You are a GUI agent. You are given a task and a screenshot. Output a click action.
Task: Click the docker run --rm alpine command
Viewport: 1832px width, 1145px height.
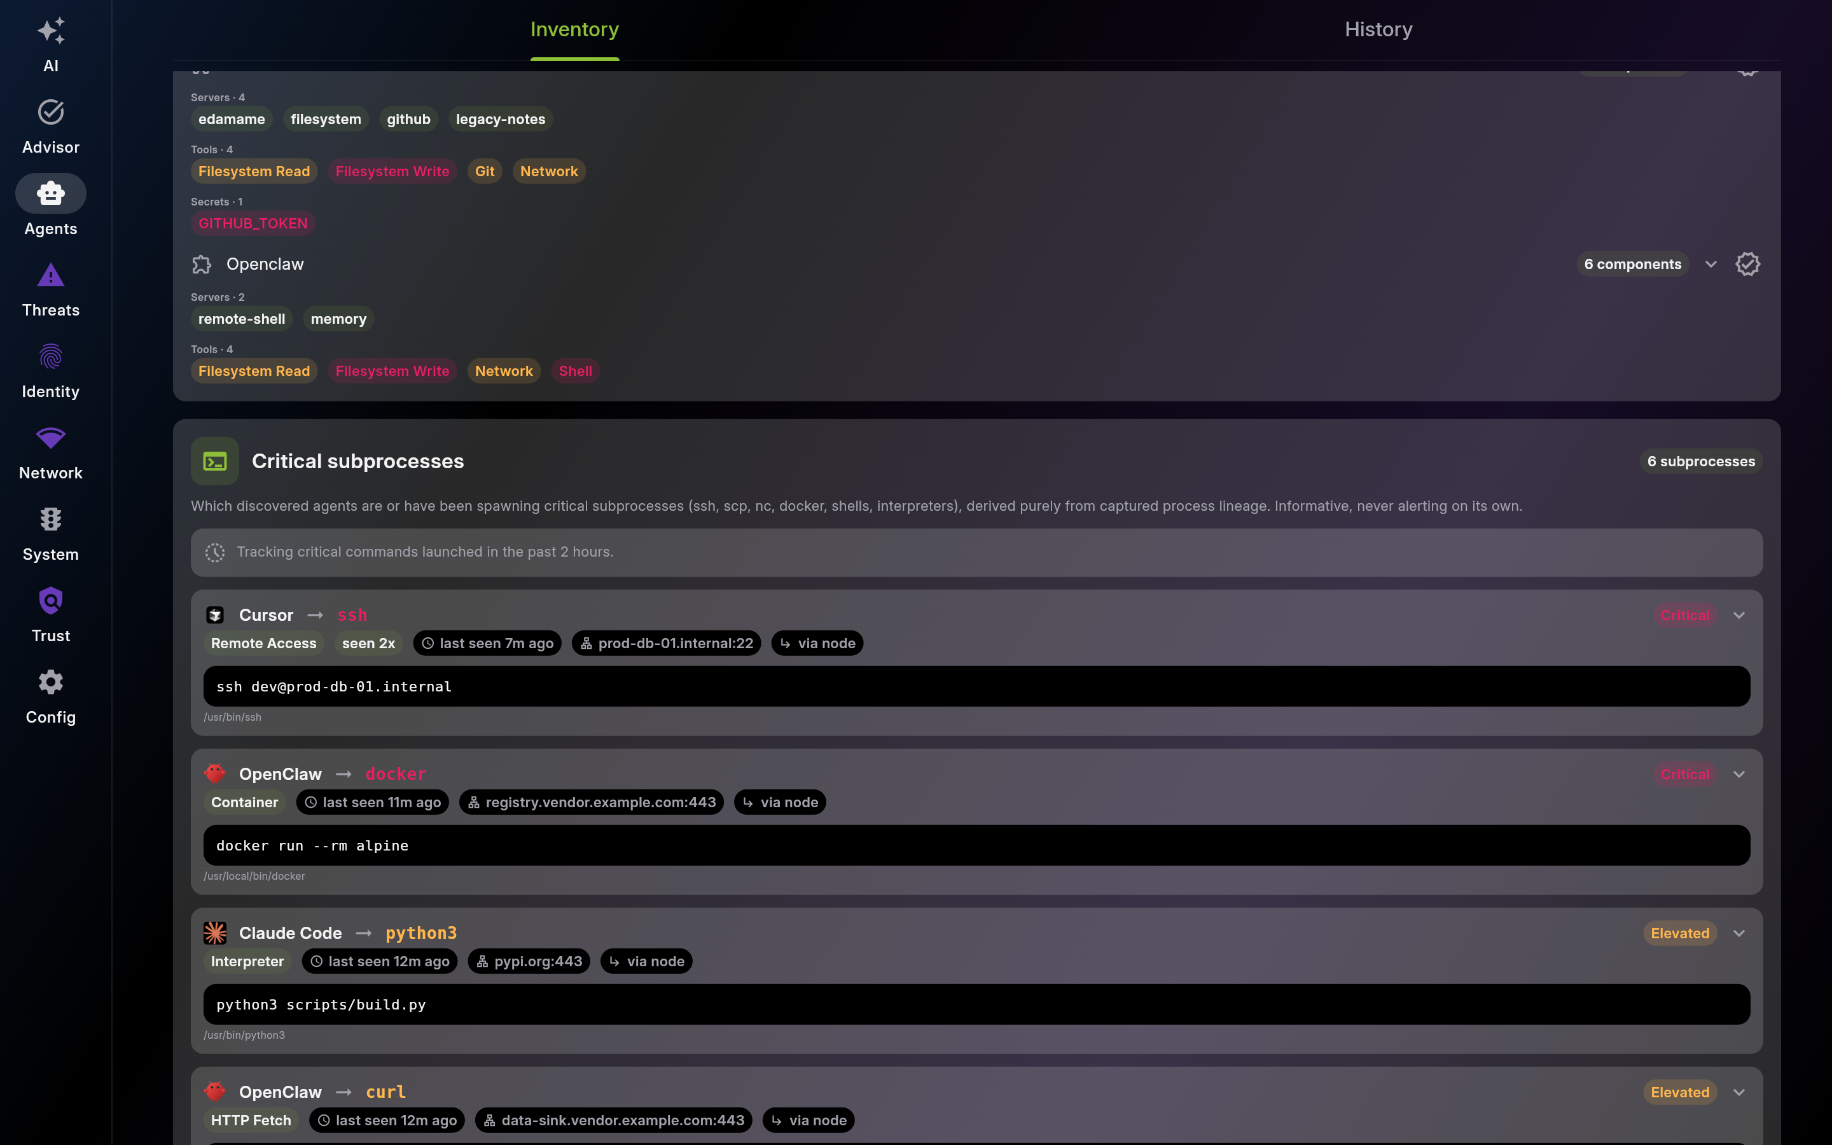click(976, 845)
